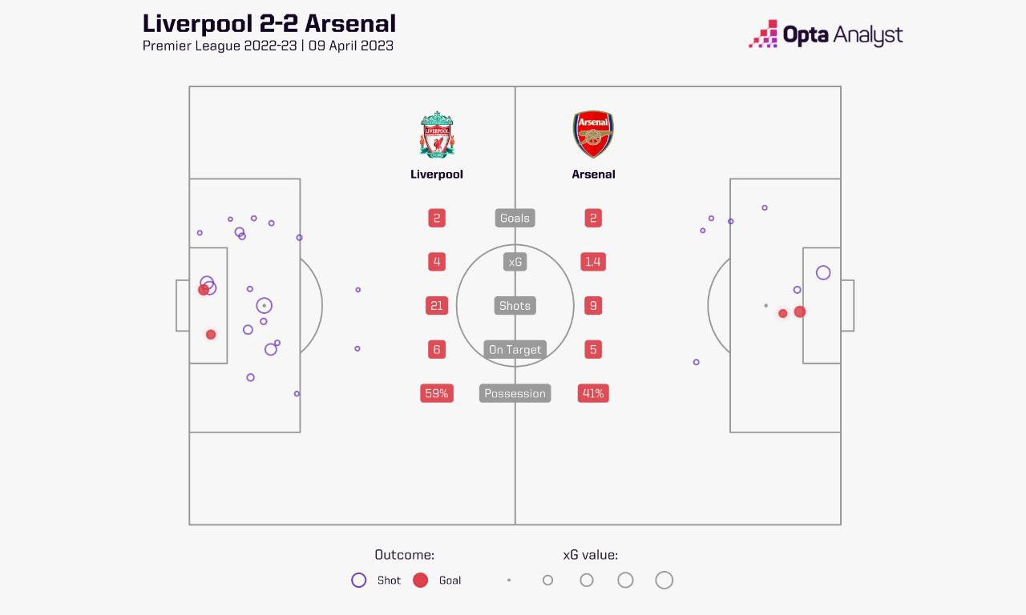Click the Liverpool 2-2 Arsenal title
Image resolution: width=1026 pixels, height=615 pixels.
tap(269, 23)
